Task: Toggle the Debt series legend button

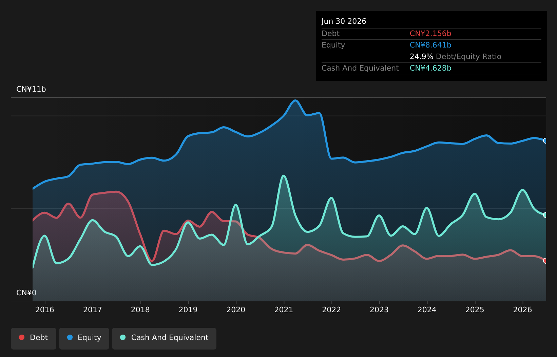Action: [34, 338]
